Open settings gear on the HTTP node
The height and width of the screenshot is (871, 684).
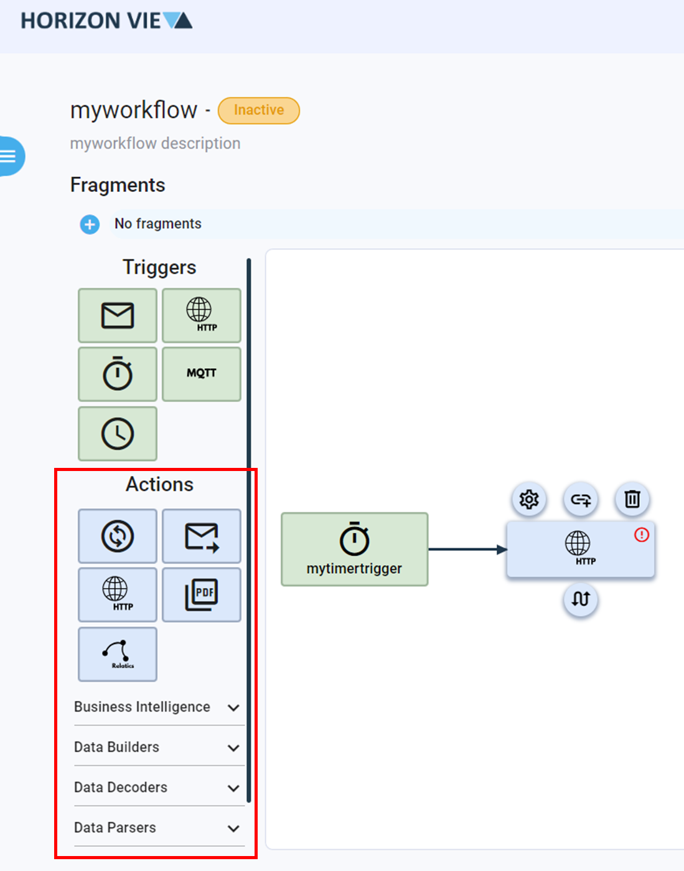tap(528, 499)
